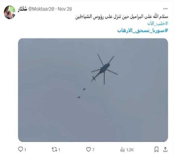This screenshot has width=177, height=157.
Task: Open the #حلب_الآن hashtag
Action: tap(158, 24)
